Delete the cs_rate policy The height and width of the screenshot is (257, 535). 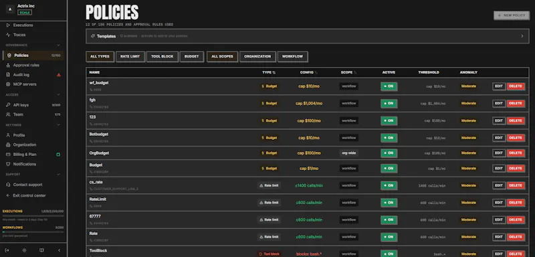(516, 185)
